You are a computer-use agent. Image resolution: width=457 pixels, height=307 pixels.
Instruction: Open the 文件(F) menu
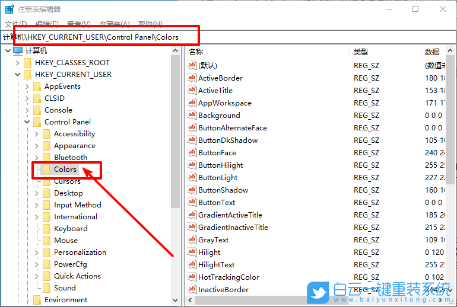tap(15, 24)
